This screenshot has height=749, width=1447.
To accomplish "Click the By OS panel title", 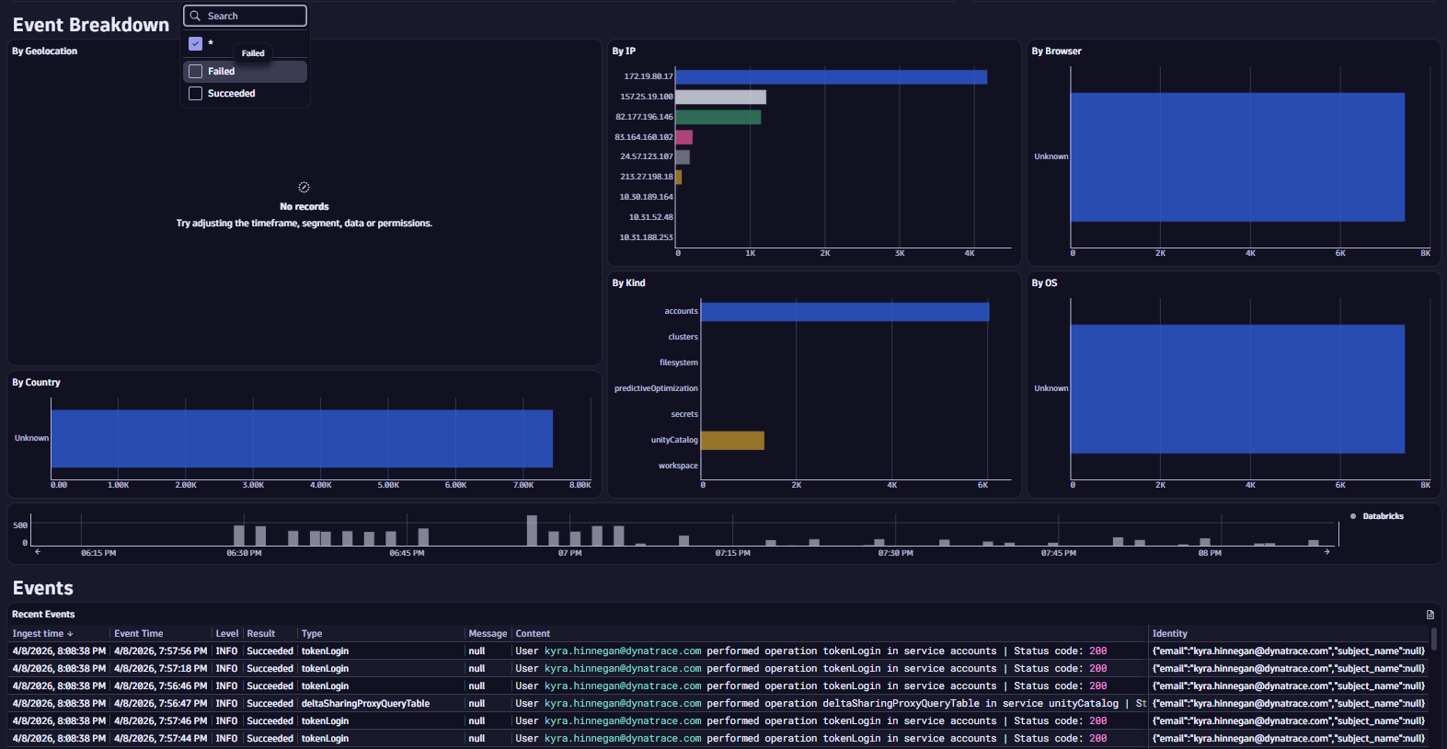I will point(1044,283).
